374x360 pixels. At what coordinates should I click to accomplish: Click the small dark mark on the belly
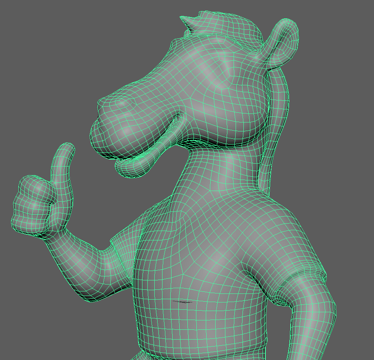(182, 302)
